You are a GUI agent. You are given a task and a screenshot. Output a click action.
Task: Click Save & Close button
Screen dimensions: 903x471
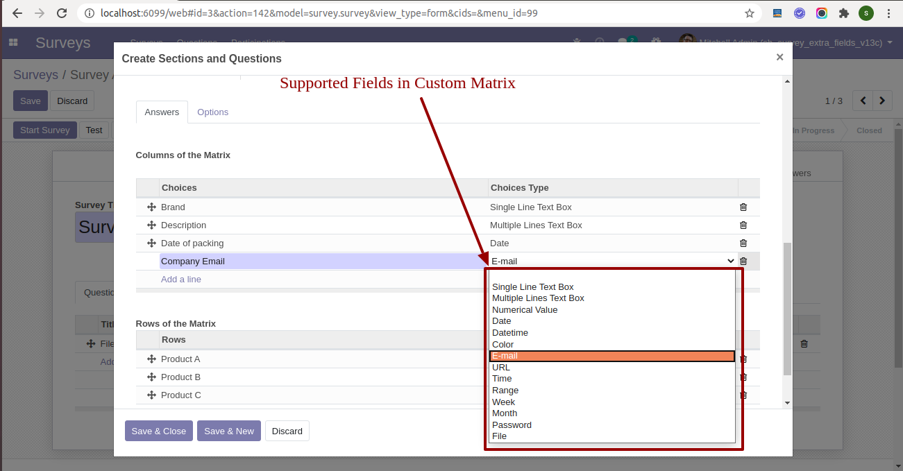(159, 431)
